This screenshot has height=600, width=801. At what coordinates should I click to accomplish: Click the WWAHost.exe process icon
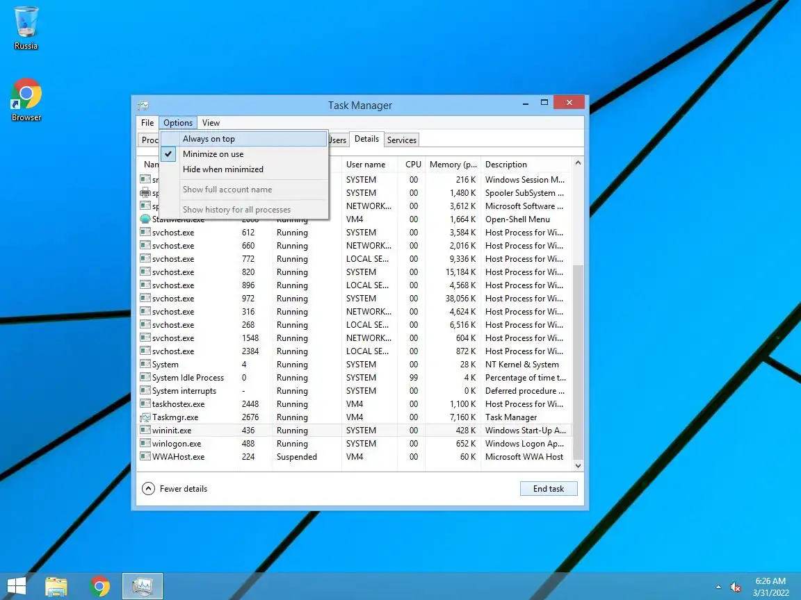point(145,457)
